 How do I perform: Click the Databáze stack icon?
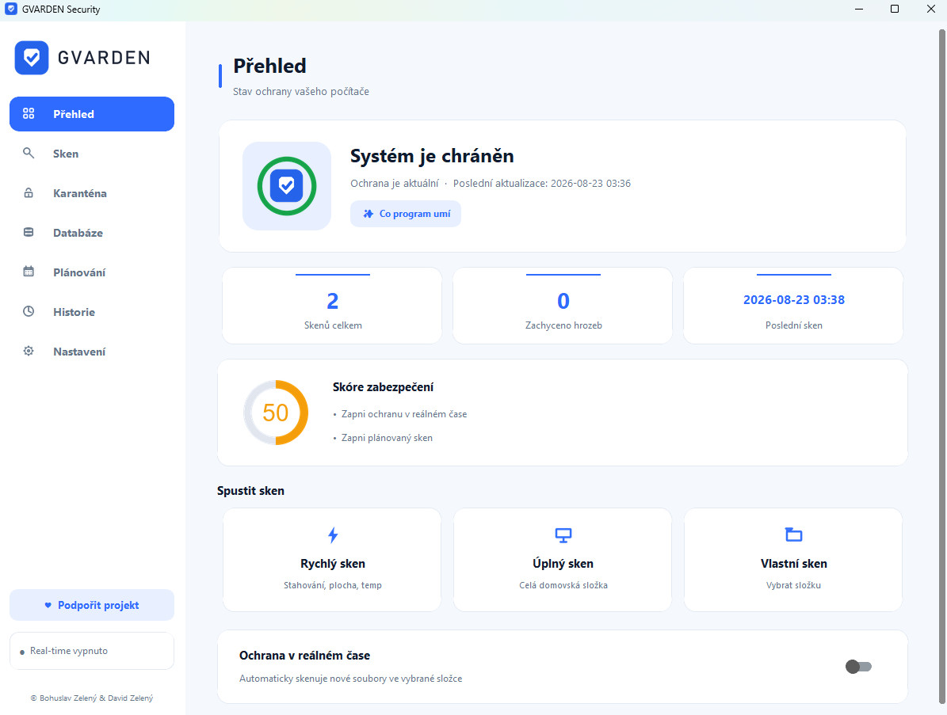(x=29, y=232)
